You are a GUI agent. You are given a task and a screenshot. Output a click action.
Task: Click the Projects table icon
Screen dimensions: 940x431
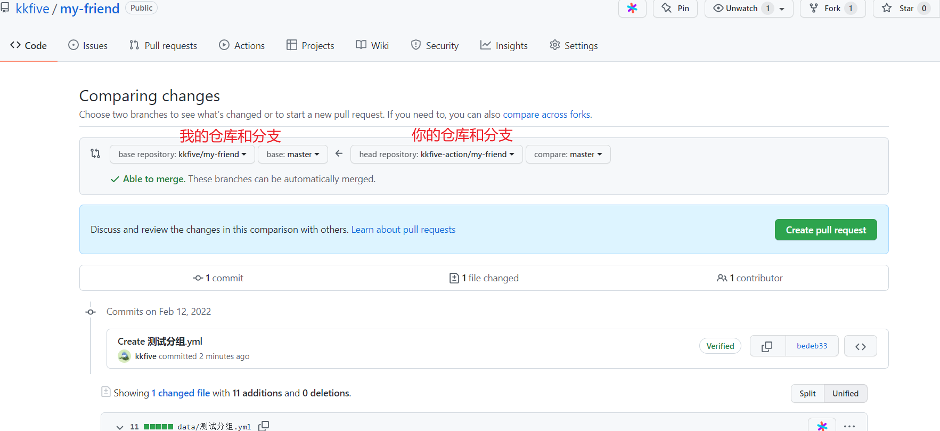pos(292,45)
